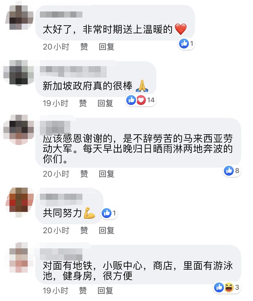Click 赞 under the 共同努力 comment

point(84,230)
